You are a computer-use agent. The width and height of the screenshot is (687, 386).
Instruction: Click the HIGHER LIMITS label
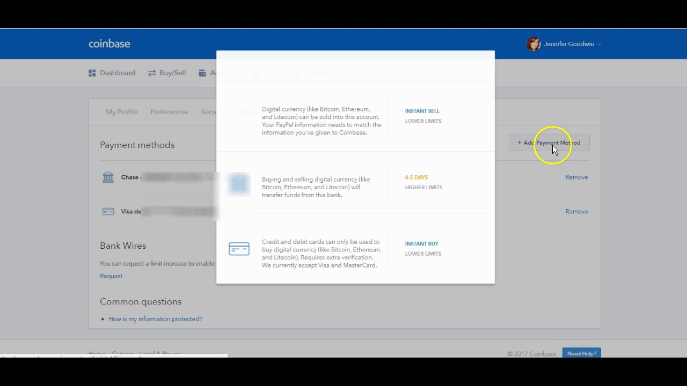[x=423, y=188]
